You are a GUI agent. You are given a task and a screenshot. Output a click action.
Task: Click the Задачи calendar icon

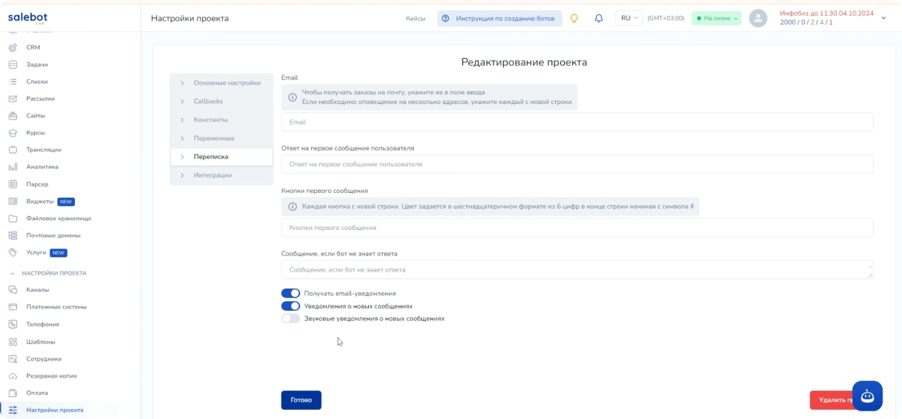[13, 64]
